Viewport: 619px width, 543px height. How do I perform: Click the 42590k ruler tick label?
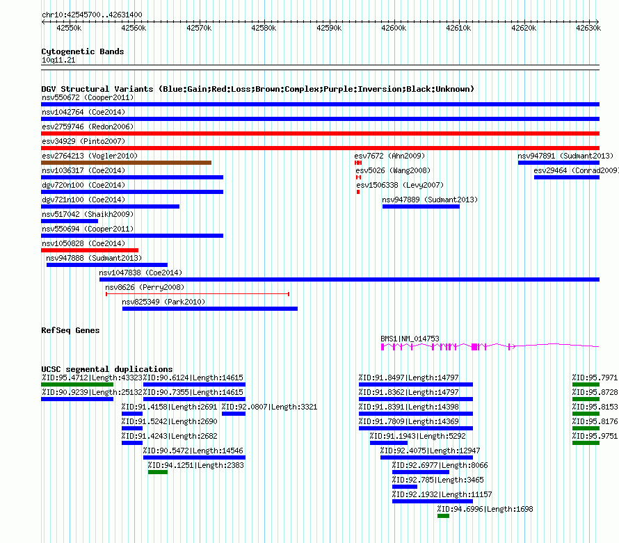[329, 28]
